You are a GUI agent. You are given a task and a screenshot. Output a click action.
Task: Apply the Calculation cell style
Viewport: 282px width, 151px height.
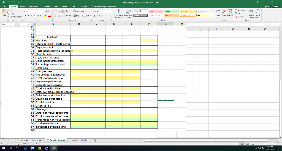(x=203, y=11)
